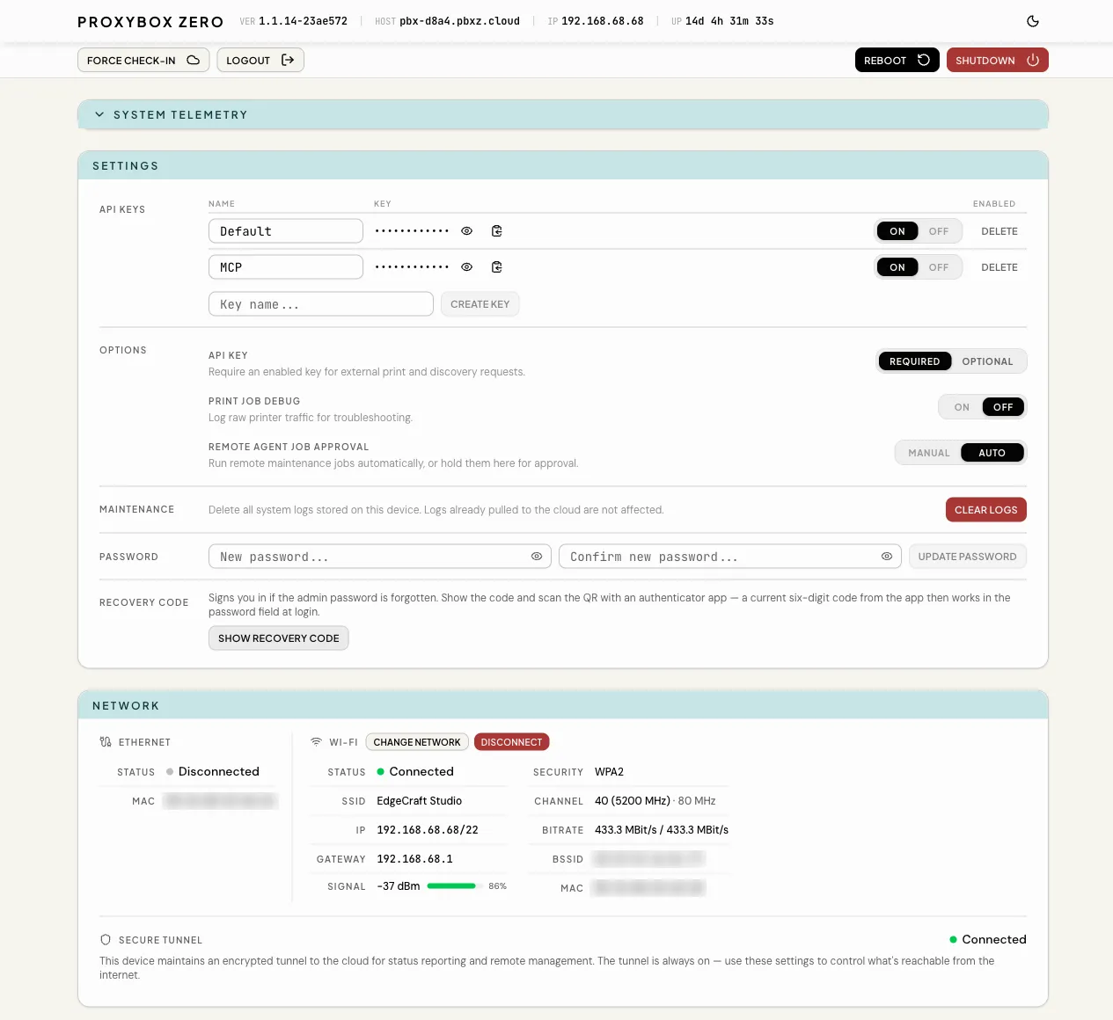
Task: Turn the Default API key OFF
Action: [x=939, y=231]
